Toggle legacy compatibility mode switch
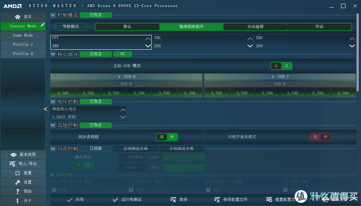This screenshot has width=361, height=206. point(320,137)
